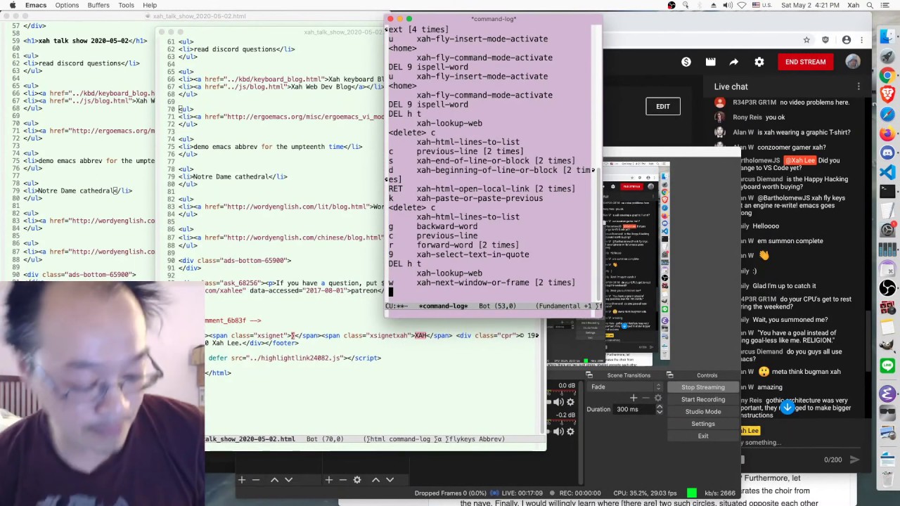Open Discord from the dock

(887, 153)
